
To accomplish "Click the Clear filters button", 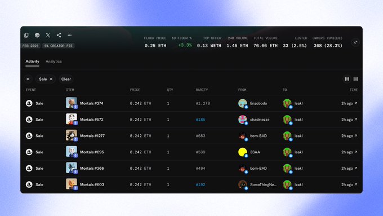I will pyautogui.click(x=66, y=79).
